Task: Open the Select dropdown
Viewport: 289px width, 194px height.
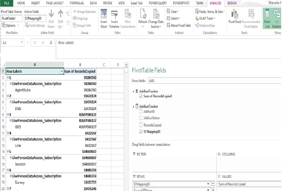Action: [x=179, y=18]
